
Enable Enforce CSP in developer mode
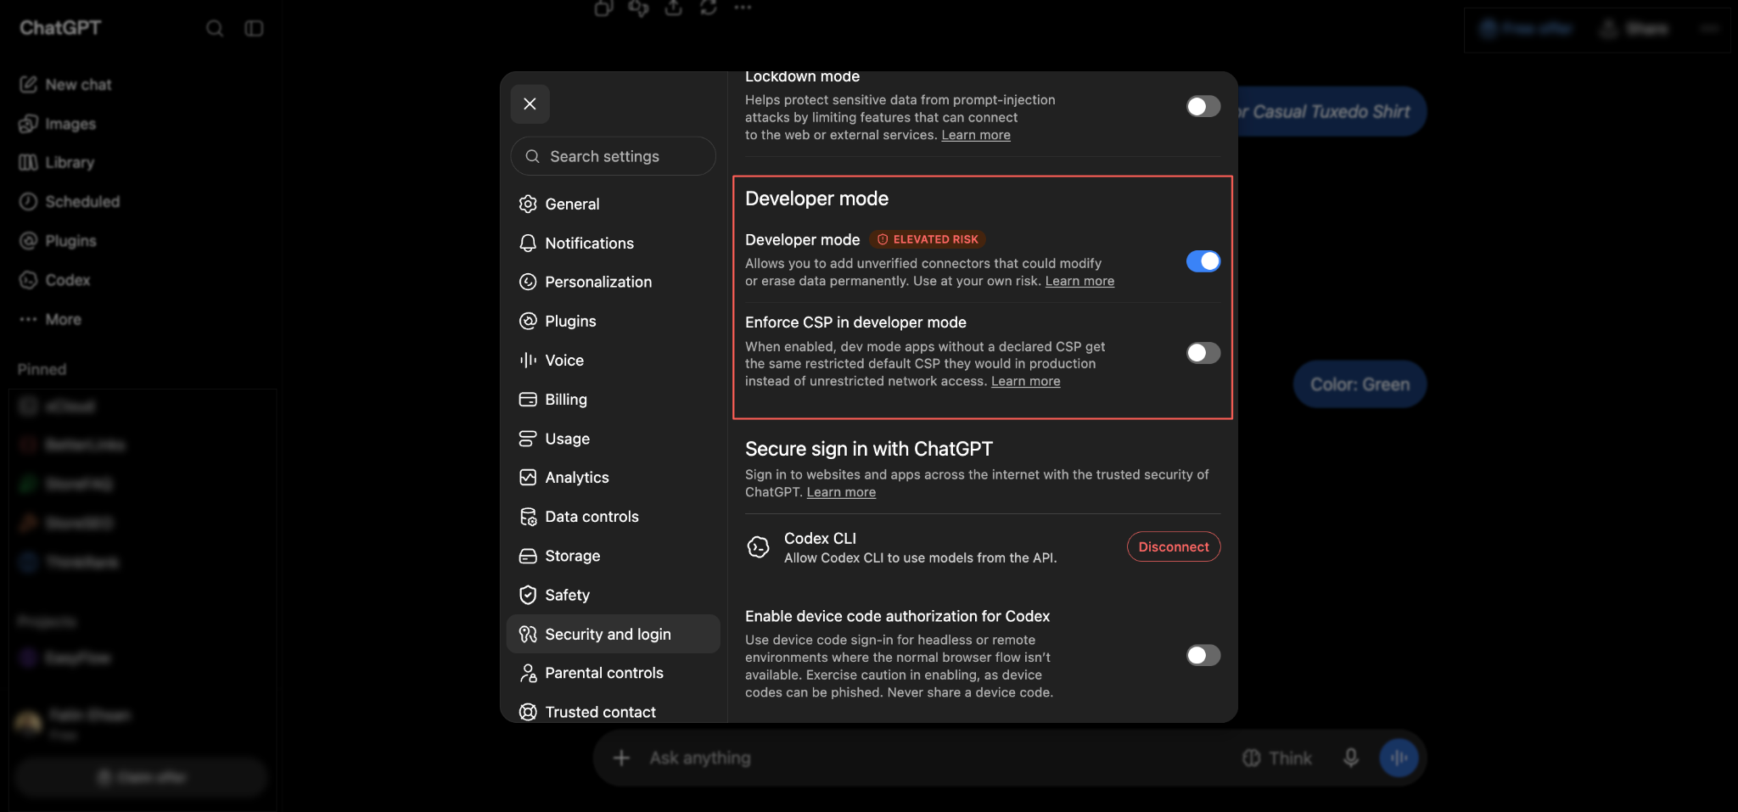pyautogui.click(x=1203, y=353)
